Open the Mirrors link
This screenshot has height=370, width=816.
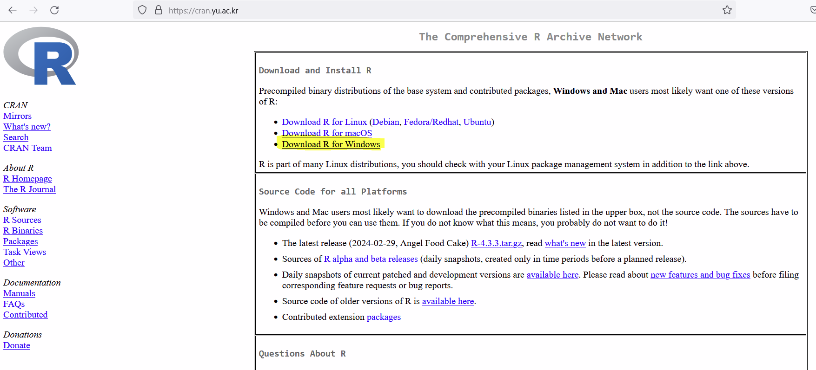17,116
